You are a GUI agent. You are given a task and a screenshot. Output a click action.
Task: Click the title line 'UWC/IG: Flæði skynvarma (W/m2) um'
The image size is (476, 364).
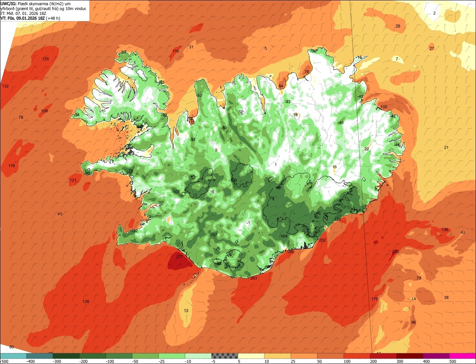pos(36,3)
